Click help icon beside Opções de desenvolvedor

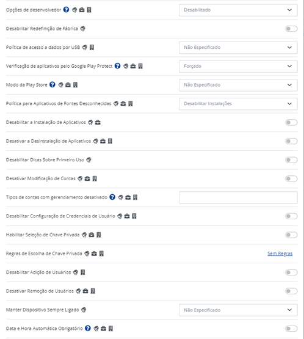(66, 10)
